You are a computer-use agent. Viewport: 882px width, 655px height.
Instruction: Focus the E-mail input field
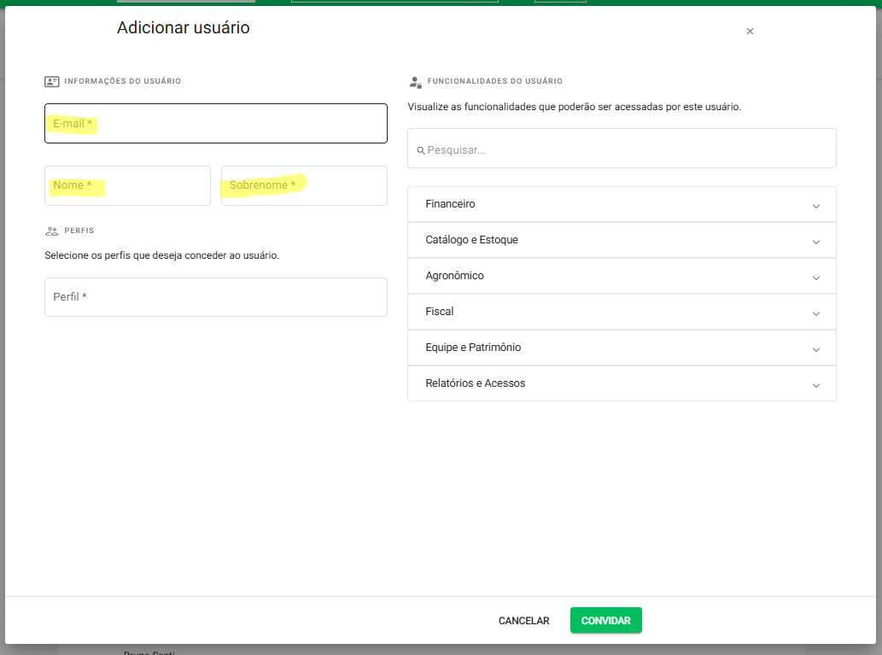coord(215,124)
